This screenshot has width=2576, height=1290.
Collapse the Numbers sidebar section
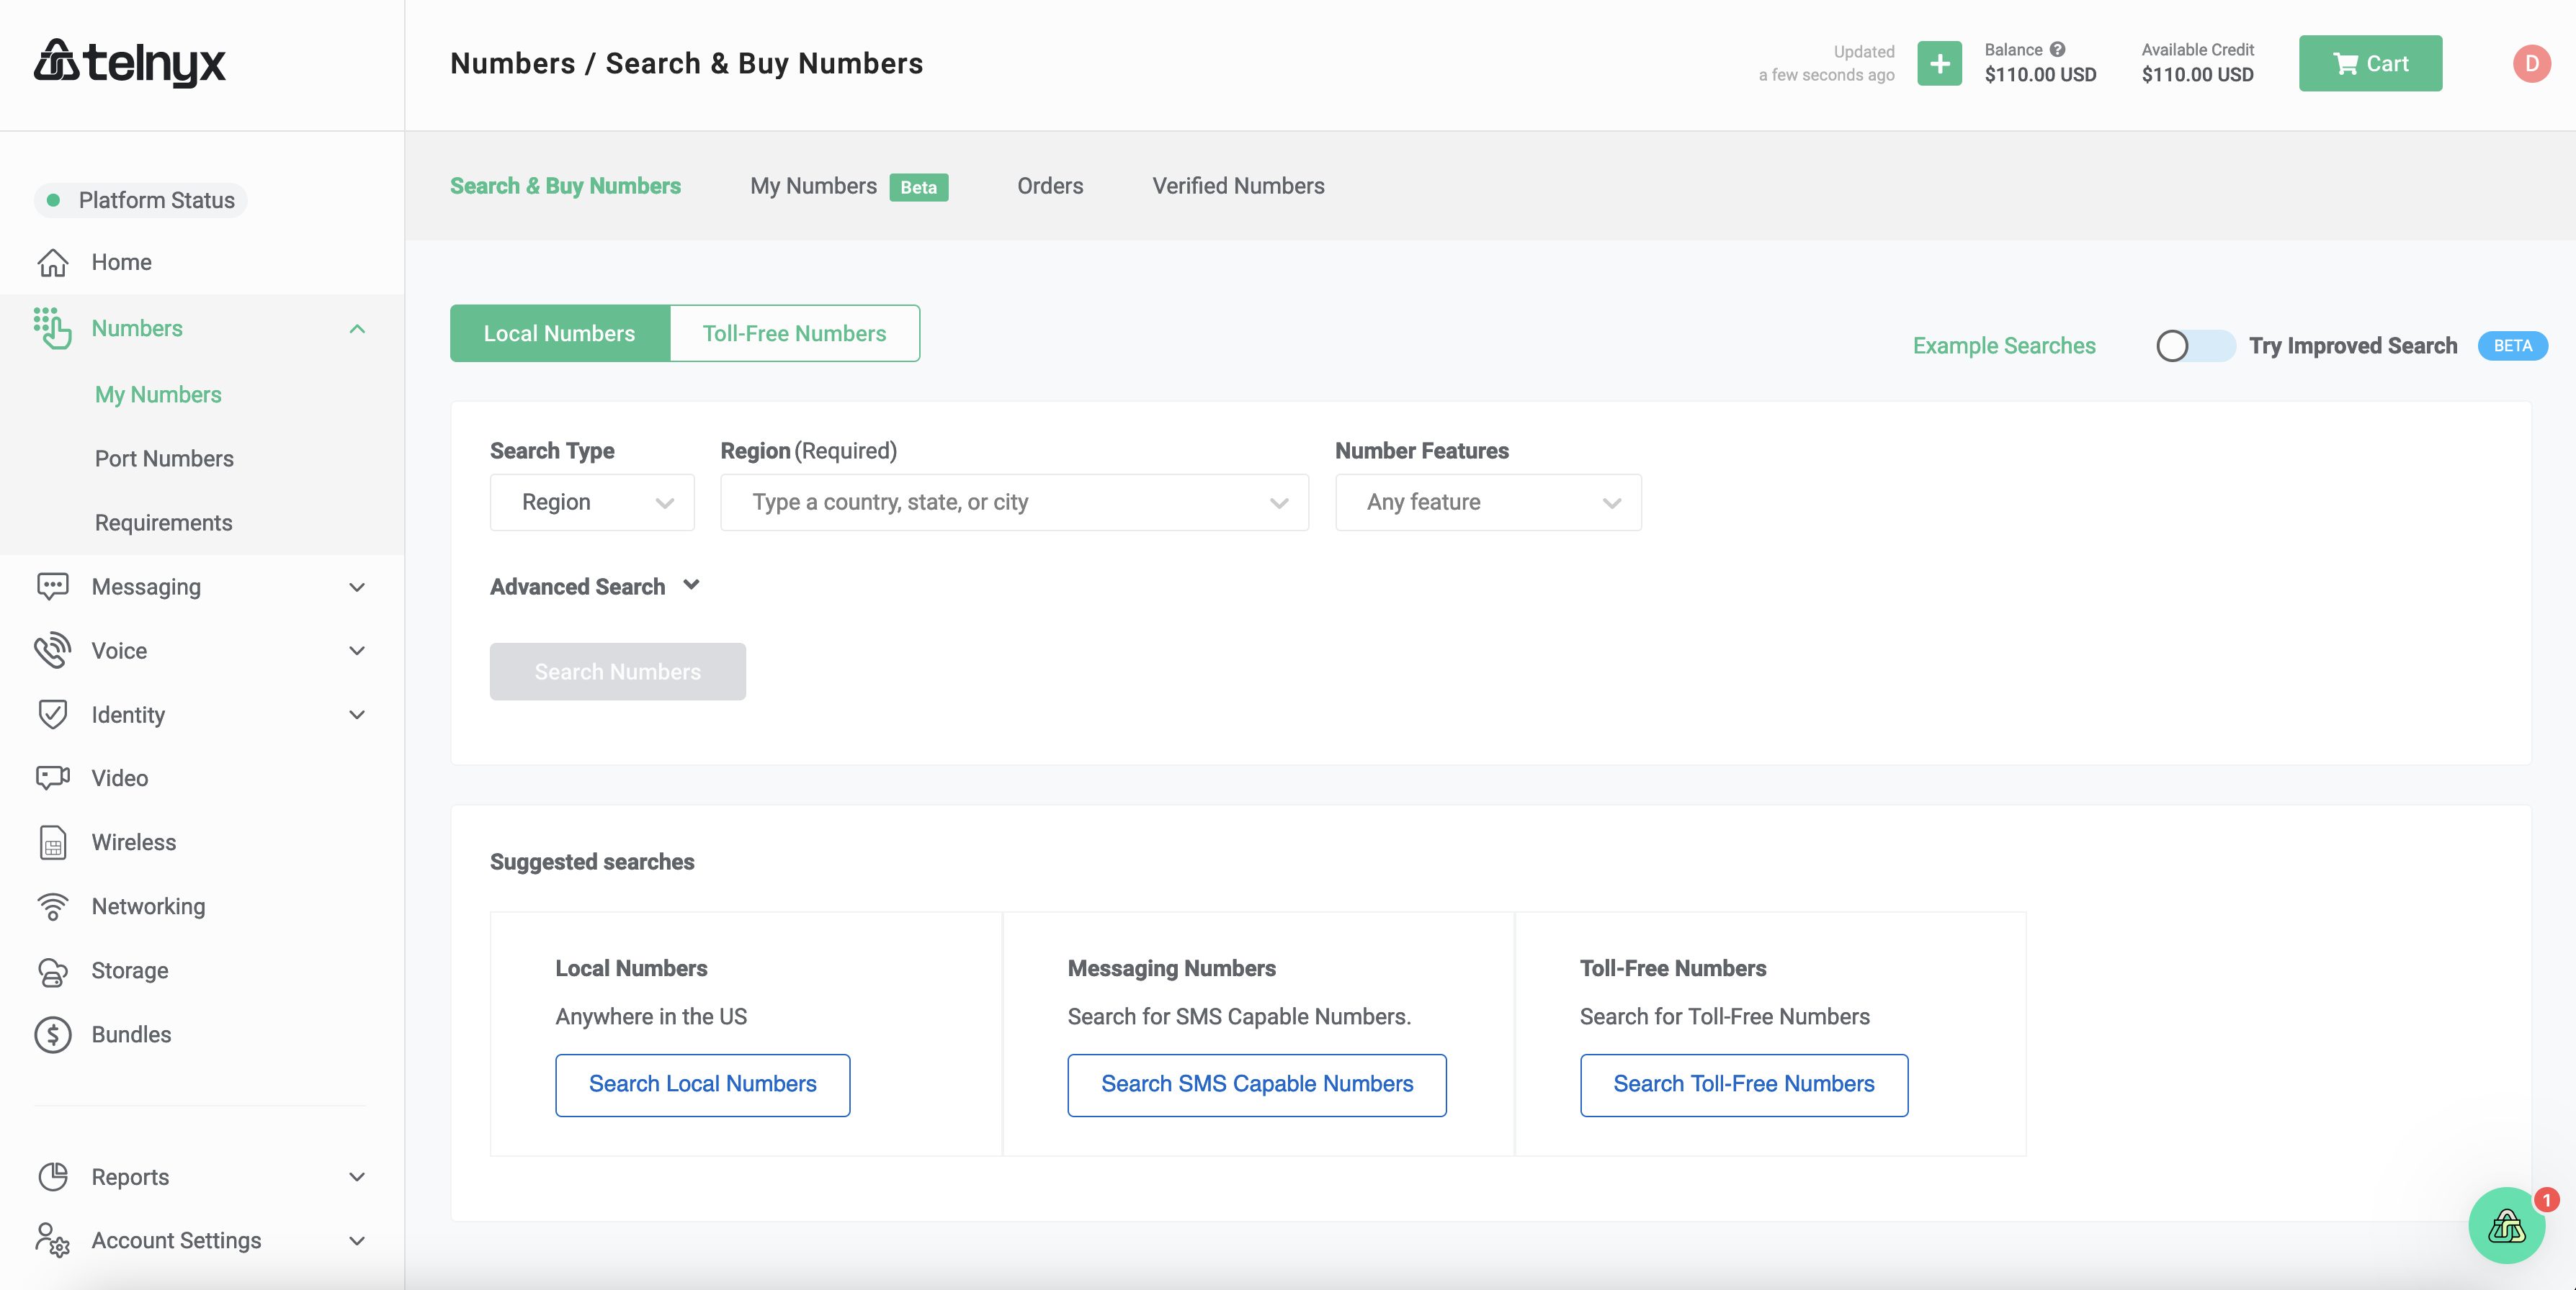[x=357, y=329]
